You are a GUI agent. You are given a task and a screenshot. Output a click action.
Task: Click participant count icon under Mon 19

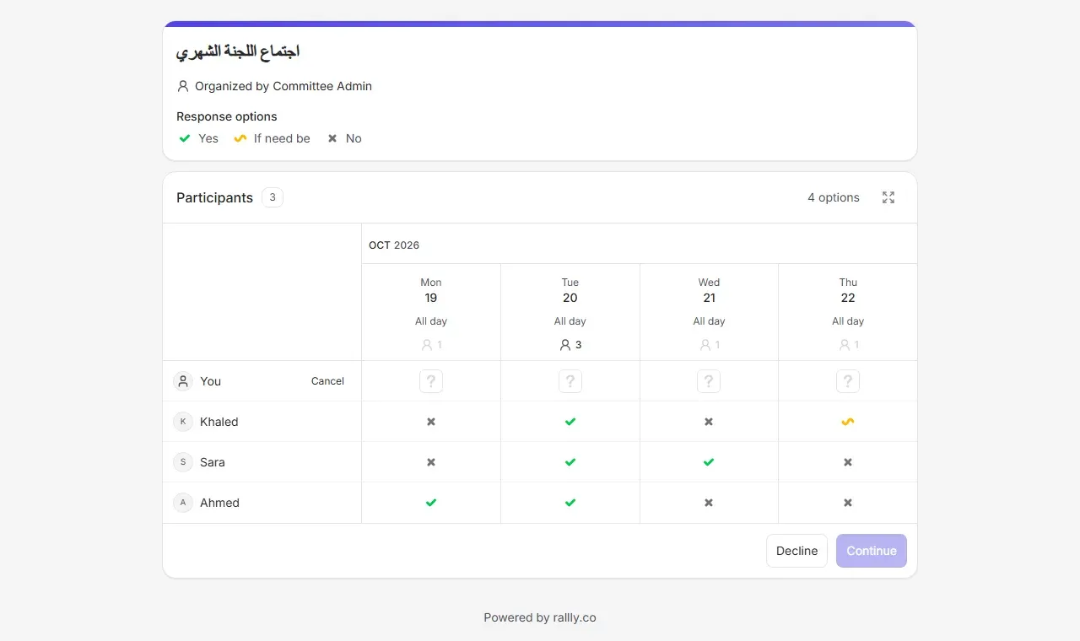(426, 345)
